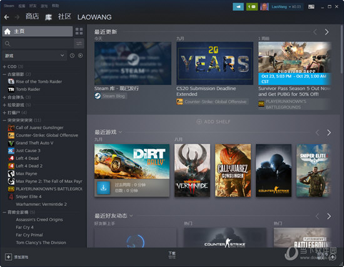The width and height of the screenshot is (344, 267).
Task: Select Assassin's Creed Origins
Action: 39,220
